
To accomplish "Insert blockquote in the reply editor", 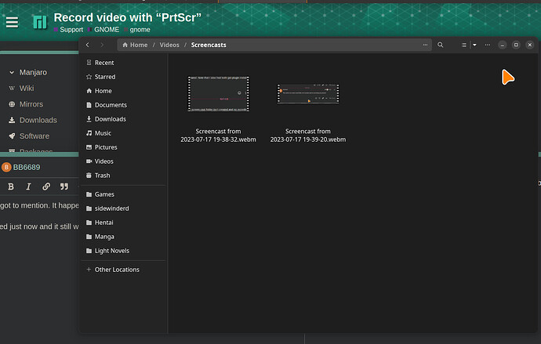I will pyautogui.click(x=64, y=186).
